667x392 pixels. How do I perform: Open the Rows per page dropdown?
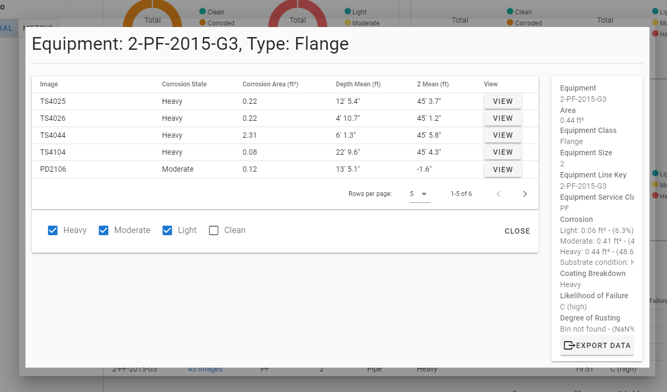coord(419,194)
